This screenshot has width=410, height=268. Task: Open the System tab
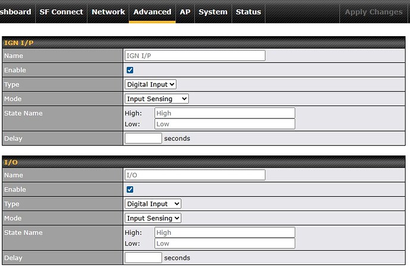(x=213, y=12)
